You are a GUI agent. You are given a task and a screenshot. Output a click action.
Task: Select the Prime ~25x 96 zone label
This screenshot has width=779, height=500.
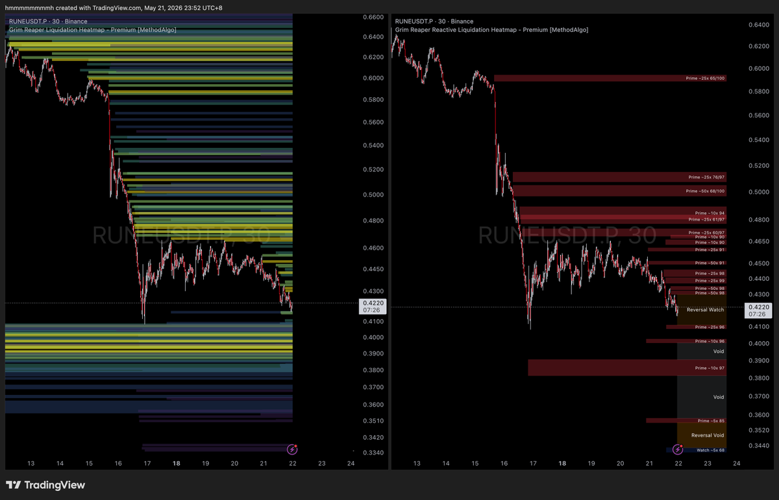click(x=710, y=327)
